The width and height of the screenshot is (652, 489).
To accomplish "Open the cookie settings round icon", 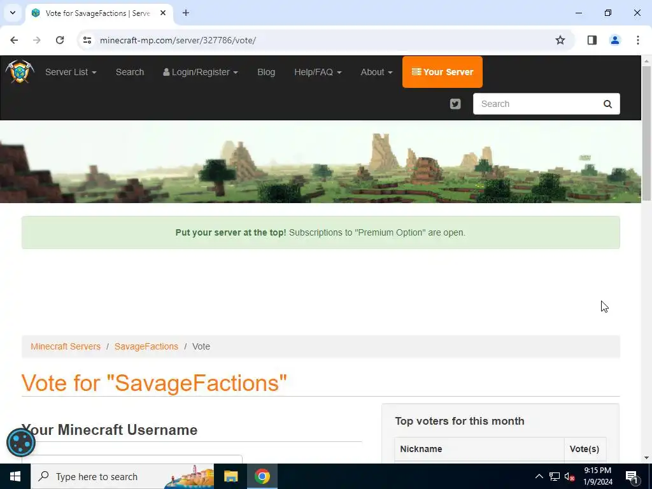I will (x=21, y=443).
